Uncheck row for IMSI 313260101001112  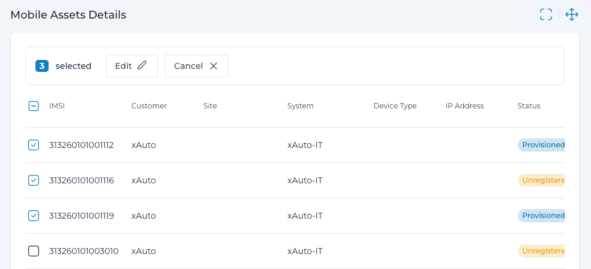34,145
